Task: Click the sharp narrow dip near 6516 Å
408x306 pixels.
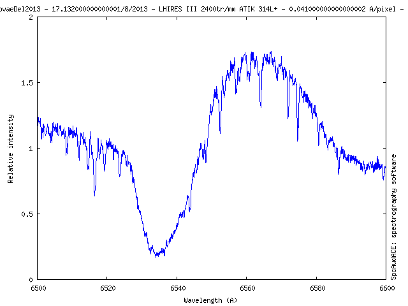Action: pyautogui.click(x=94, y=194)
